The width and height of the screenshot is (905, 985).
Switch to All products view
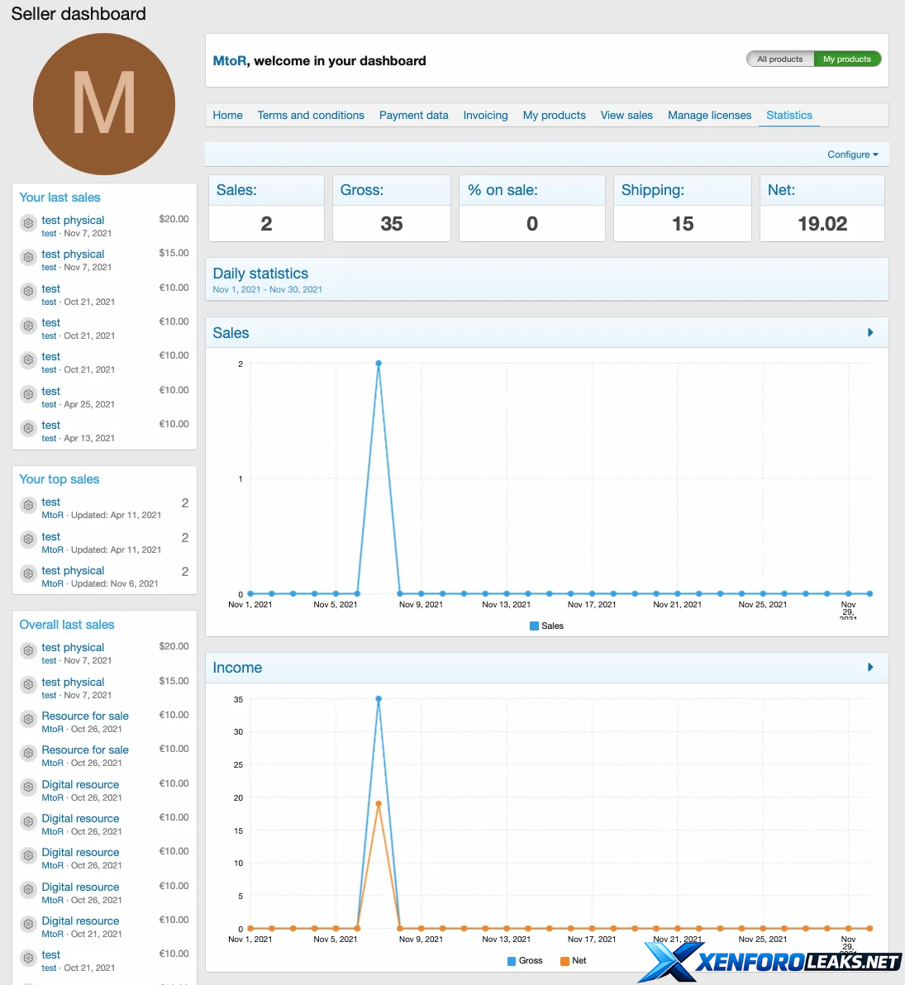coord(779,59)
